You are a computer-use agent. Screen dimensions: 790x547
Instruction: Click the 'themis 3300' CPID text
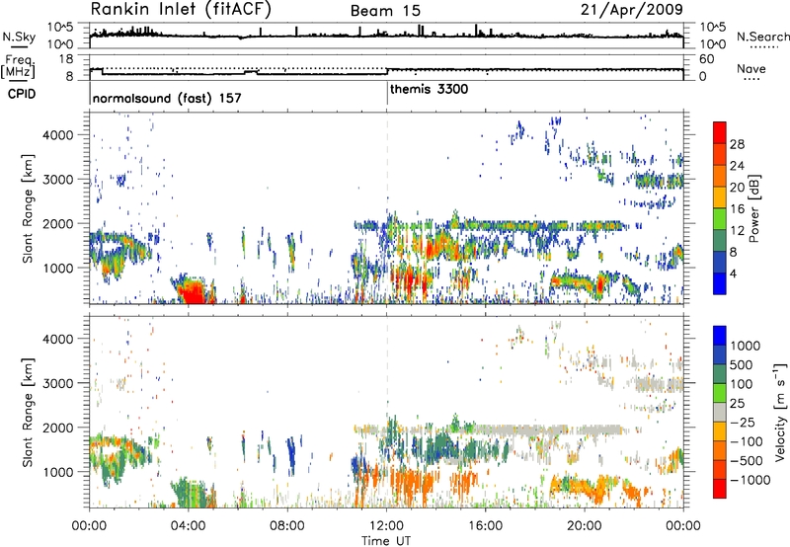point(429,89)
